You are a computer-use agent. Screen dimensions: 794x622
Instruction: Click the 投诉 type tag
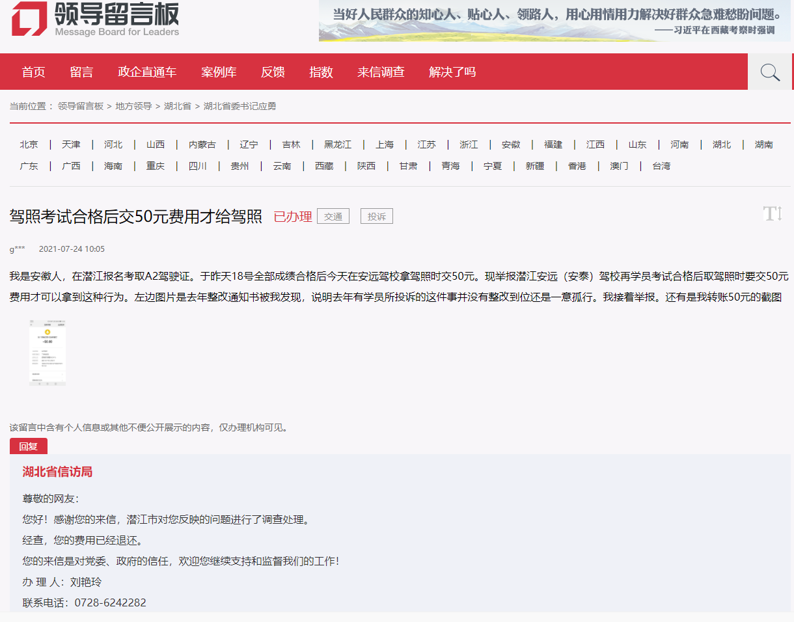[377, 217]
